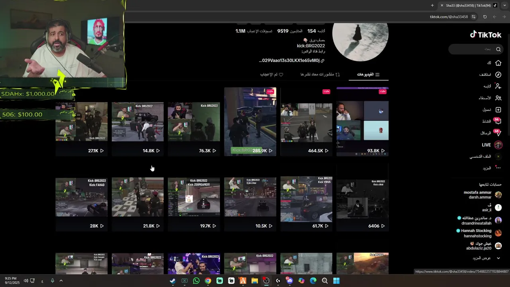510x287 pixels.
Task: Click the 154 following count
Action: pos(316,31)
